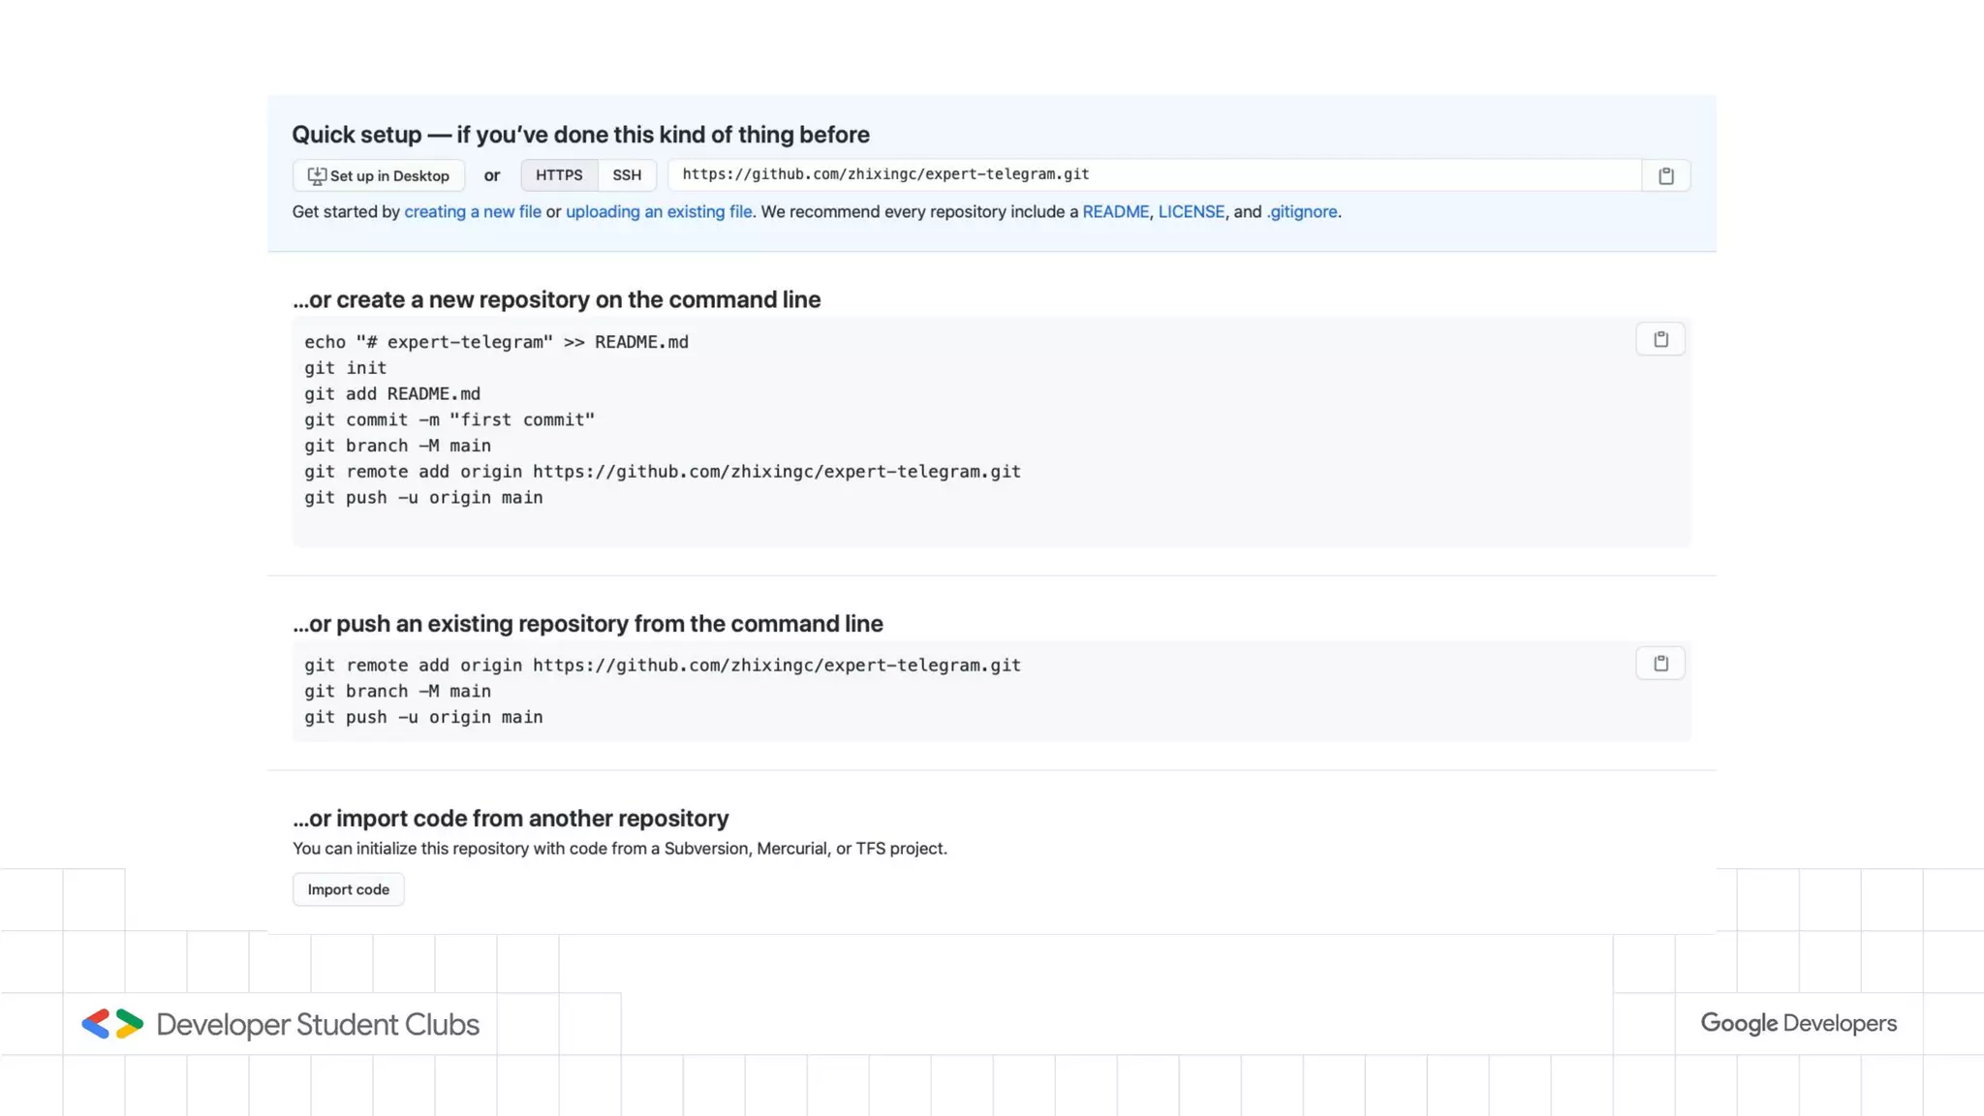Switch to SSH clone URL
The width and height of the screenshot is (1984, 1116).
tap(627, 175)
